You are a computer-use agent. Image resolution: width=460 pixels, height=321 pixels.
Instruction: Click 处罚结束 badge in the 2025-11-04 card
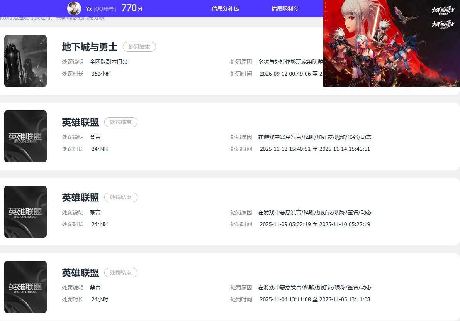(x=121, y=273)
